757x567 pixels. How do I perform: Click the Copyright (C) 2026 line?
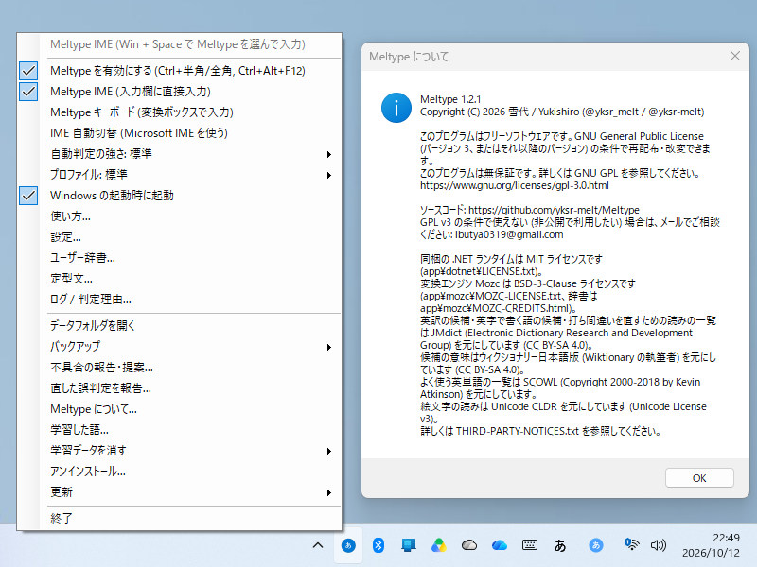tap(562, 112)
